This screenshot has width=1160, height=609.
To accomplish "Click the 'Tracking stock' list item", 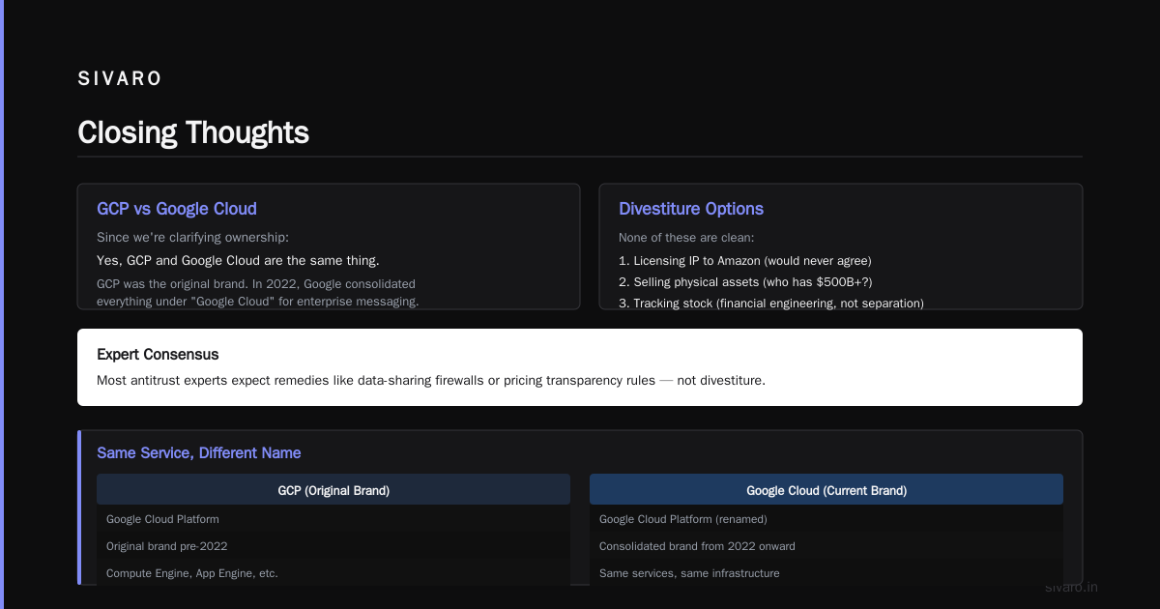I will tap(771, 304).
